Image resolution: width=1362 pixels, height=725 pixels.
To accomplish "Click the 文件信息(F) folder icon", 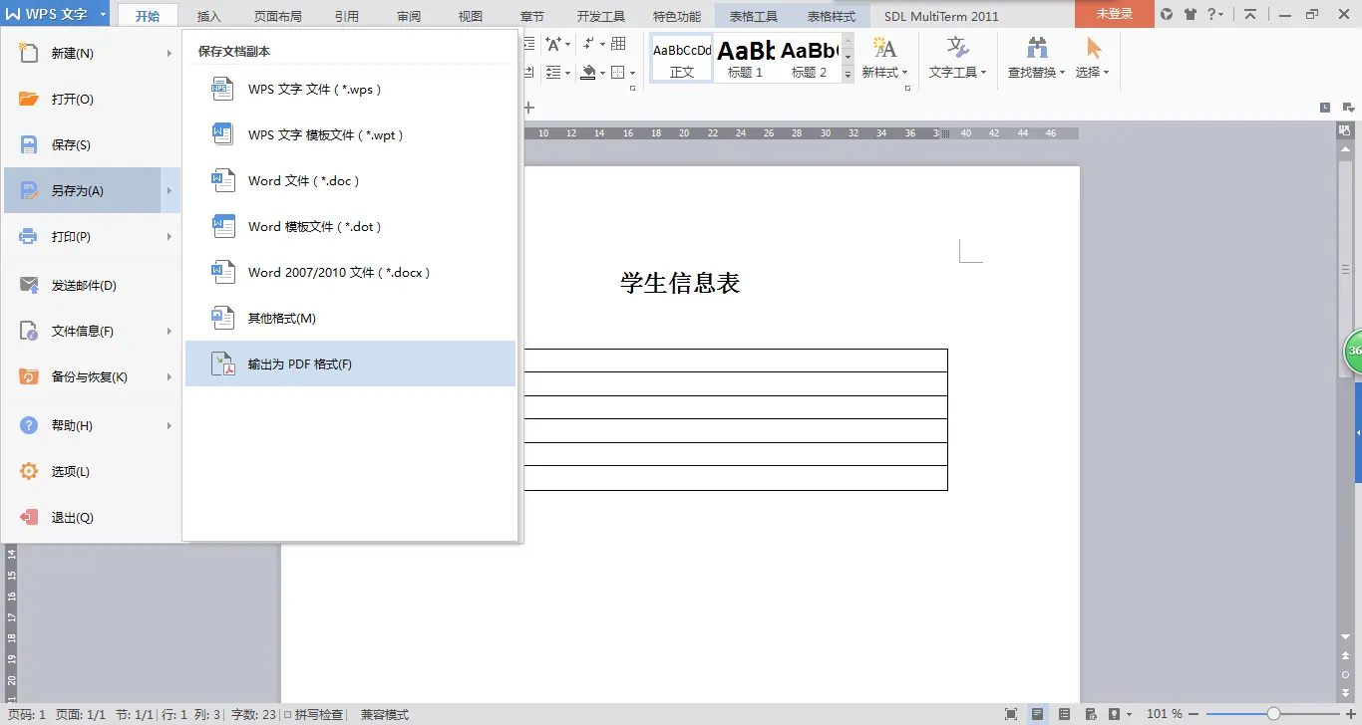I will pos(29,332).
